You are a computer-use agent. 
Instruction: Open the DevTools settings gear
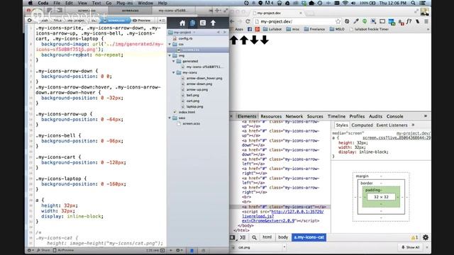(x=426, y=237)
